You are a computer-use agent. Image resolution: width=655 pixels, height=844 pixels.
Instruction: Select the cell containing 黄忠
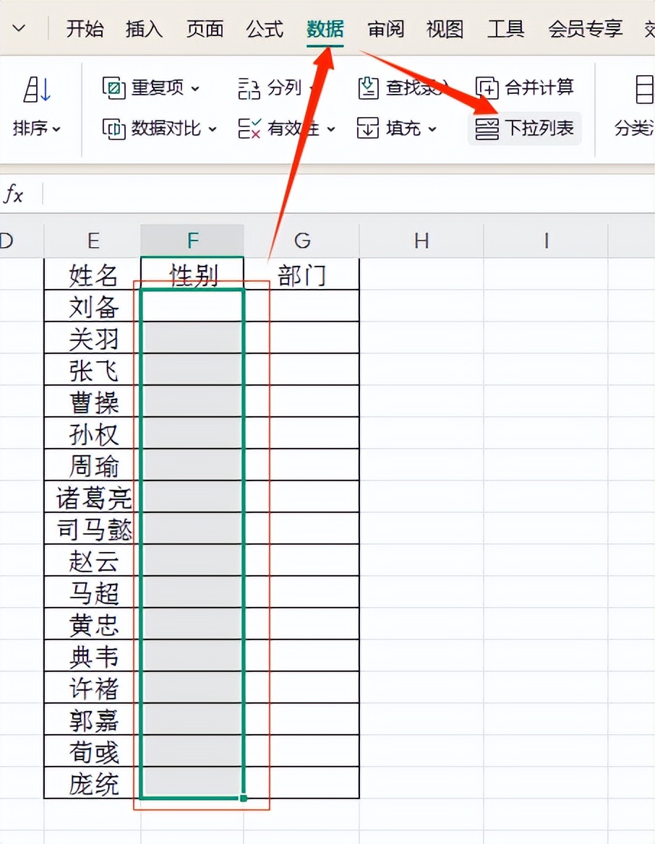(x=93, y=624)
